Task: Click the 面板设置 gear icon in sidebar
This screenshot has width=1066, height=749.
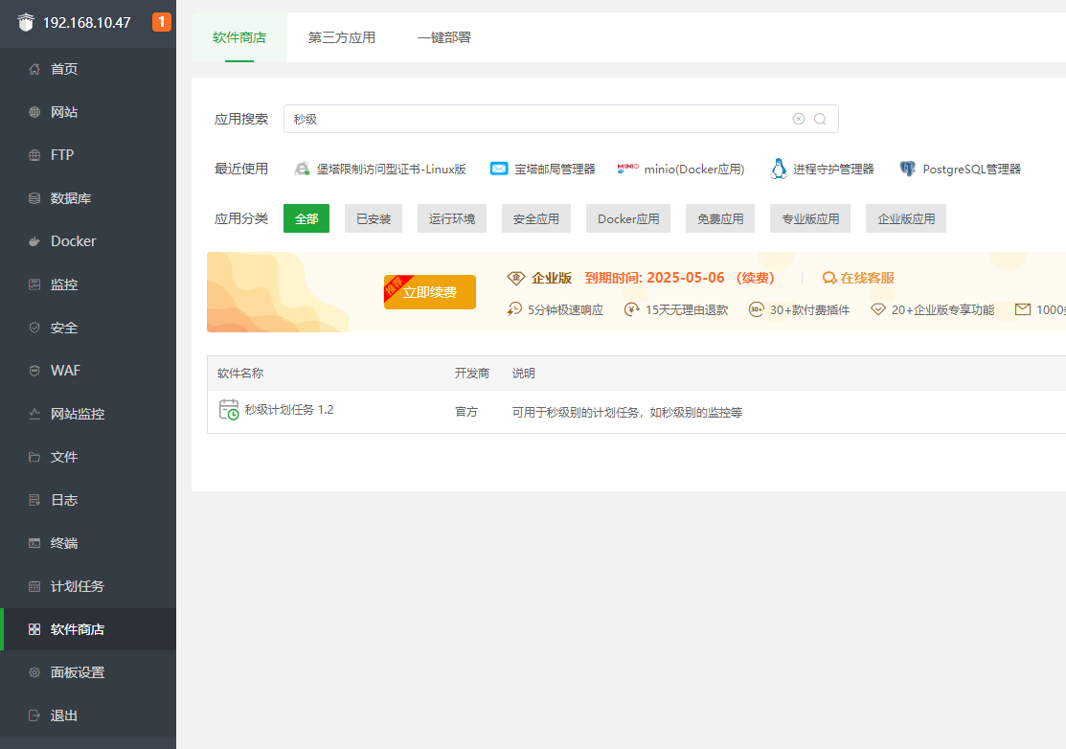Action: (34, 672)
